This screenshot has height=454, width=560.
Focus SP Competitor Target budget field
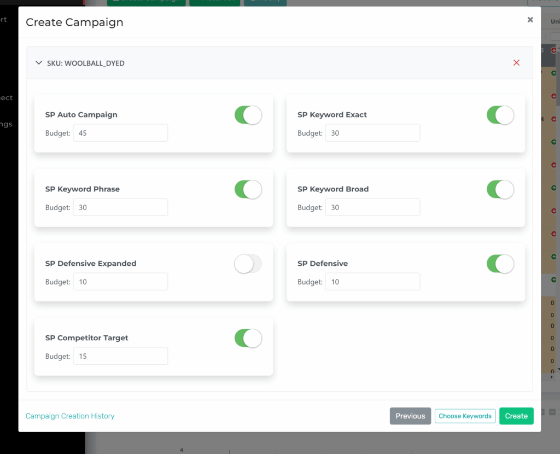coord(120,356)
